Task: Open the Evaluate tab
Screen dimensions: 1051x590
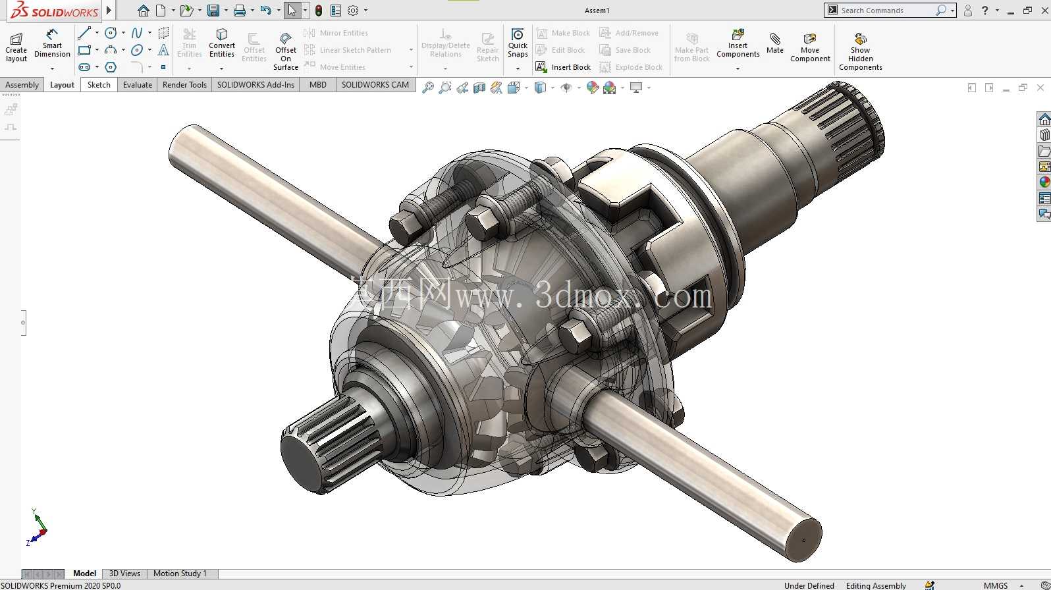Action: [138, 85]
